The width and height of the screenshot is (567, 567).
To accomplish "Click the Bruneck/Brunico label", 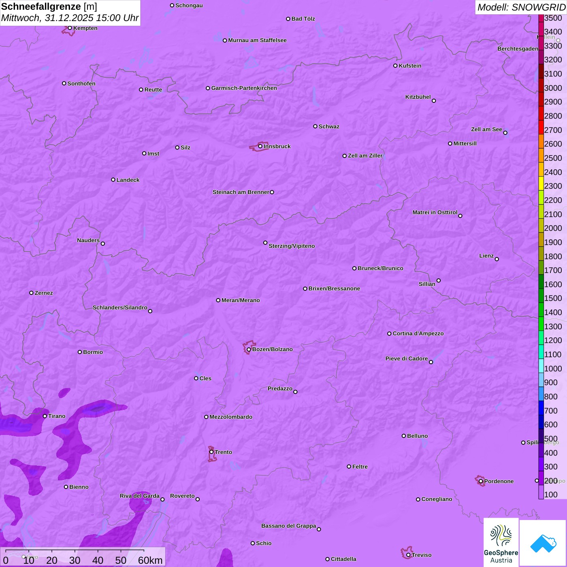I will click(380, 268).
